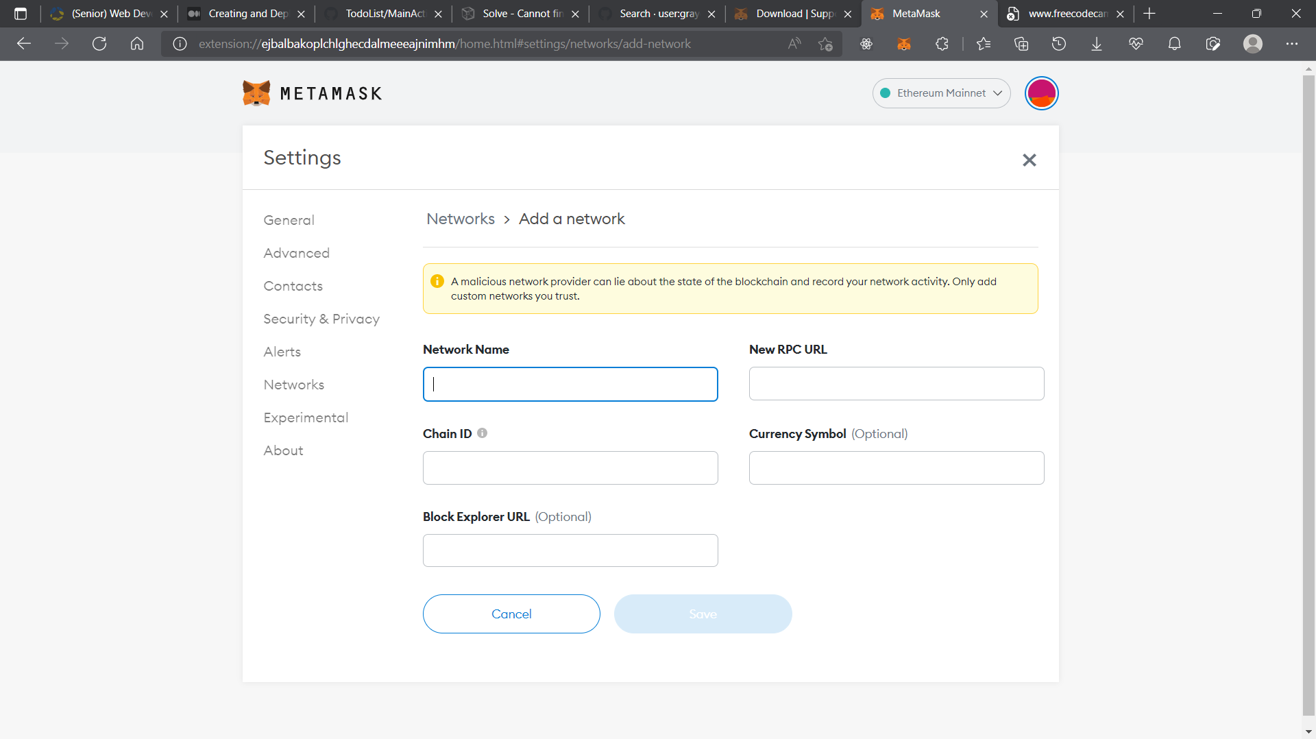Open the Experimental settings section
The width and height of the screenshot is (1316, 739).
[306, 417]
